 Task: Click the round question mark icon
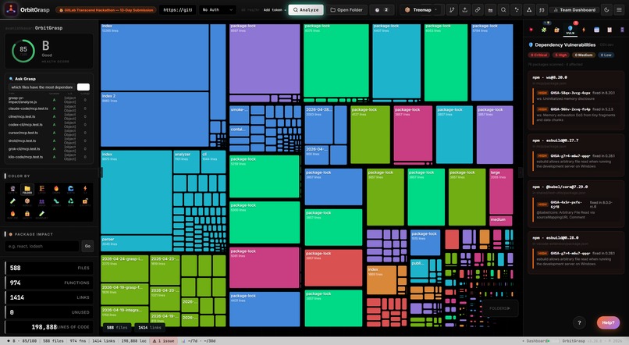(579, 322)
